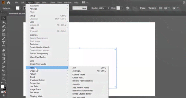Select the Symbol Sprayer tool
The width and height of the screenshot is (186, 98).
point(4,67)
